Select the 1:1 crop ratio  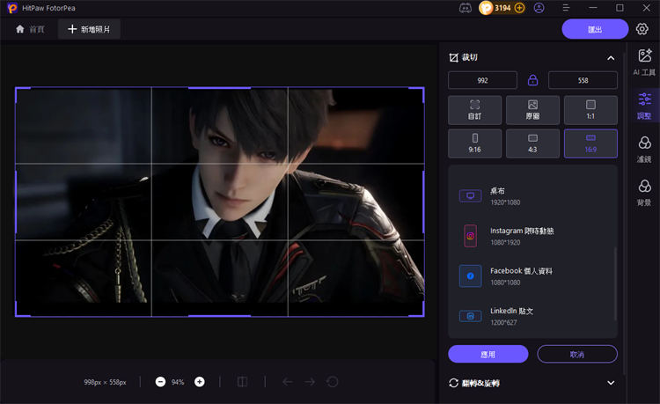click(x=590, y=110)
